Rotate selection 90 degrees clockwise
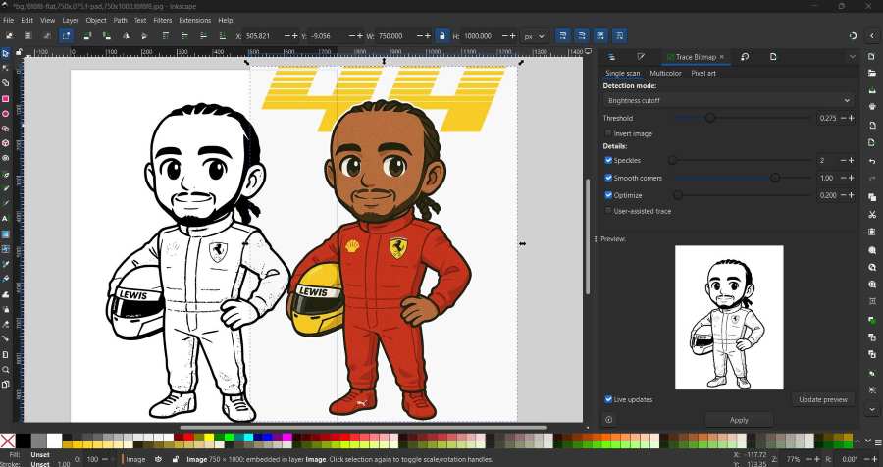 (106, 36)
